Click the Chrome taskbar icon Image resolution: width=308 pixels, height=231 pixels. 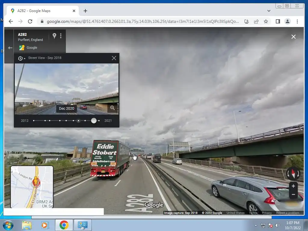coord(64,225)
